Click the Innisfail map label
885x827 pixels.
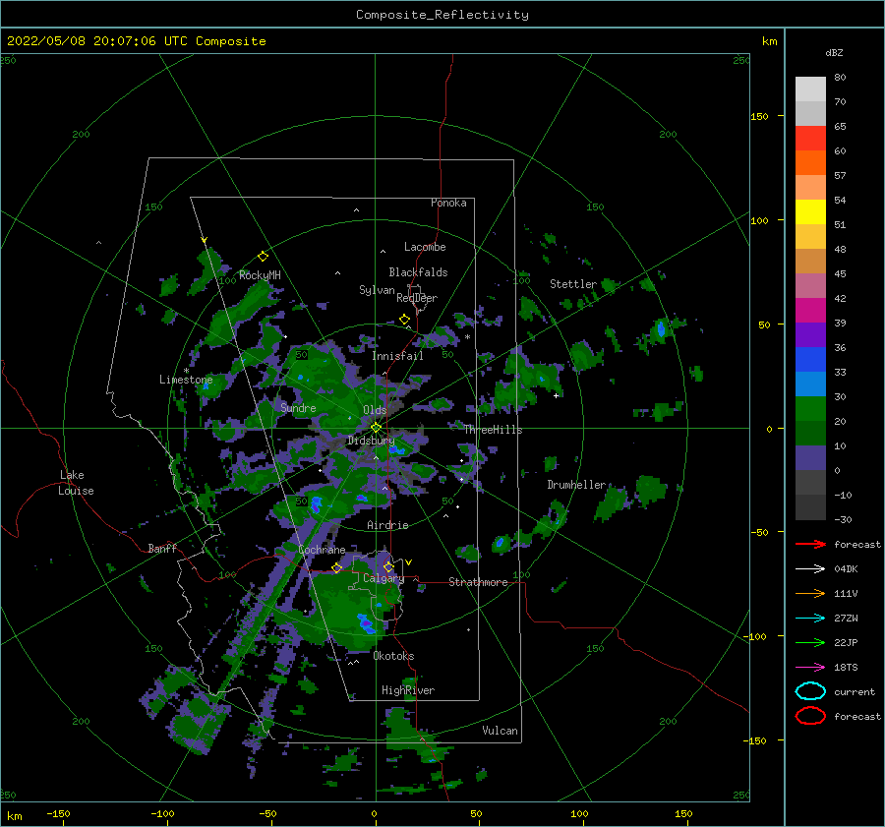397,356
